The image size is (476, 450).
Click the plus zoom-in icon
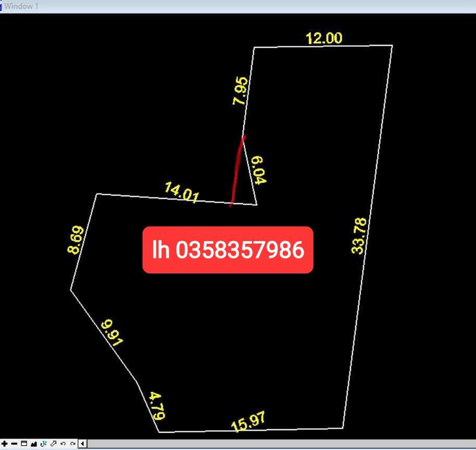pos(5,444)
